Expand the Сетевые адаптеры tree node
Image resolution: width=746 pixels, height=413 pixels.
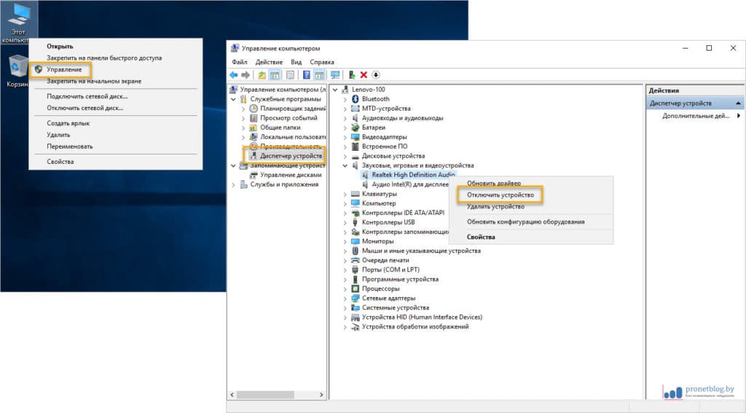coord(345,298)
